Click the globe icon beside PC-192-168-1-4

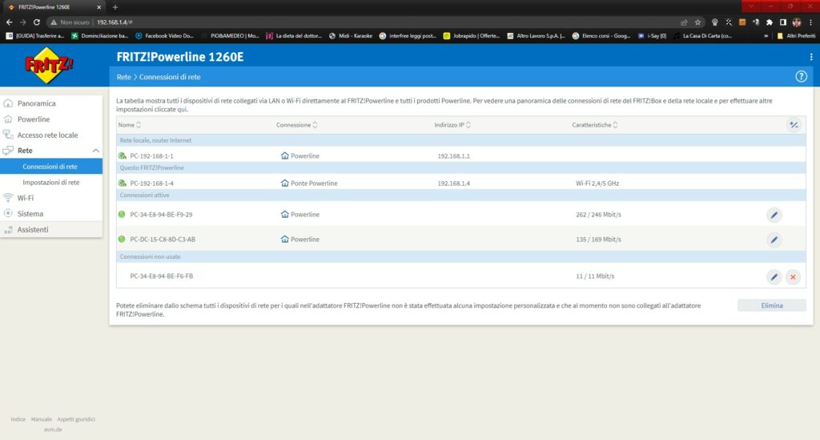(123, 183)
